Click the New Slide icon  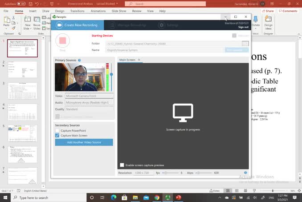point(28,21)
